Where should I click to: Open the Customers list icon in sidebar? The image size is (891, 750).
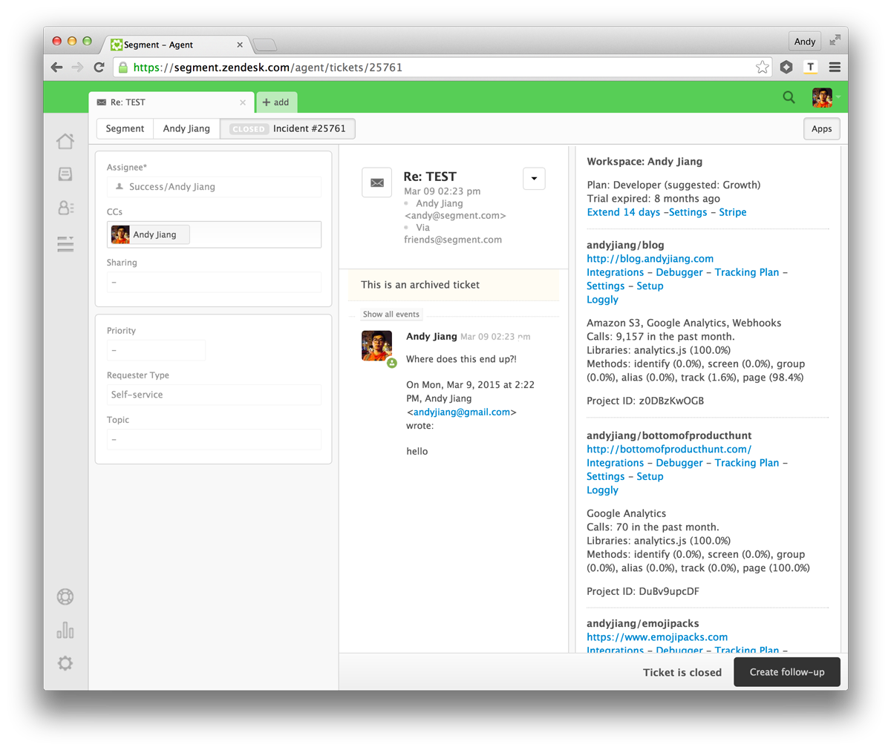tap(65, 208)
